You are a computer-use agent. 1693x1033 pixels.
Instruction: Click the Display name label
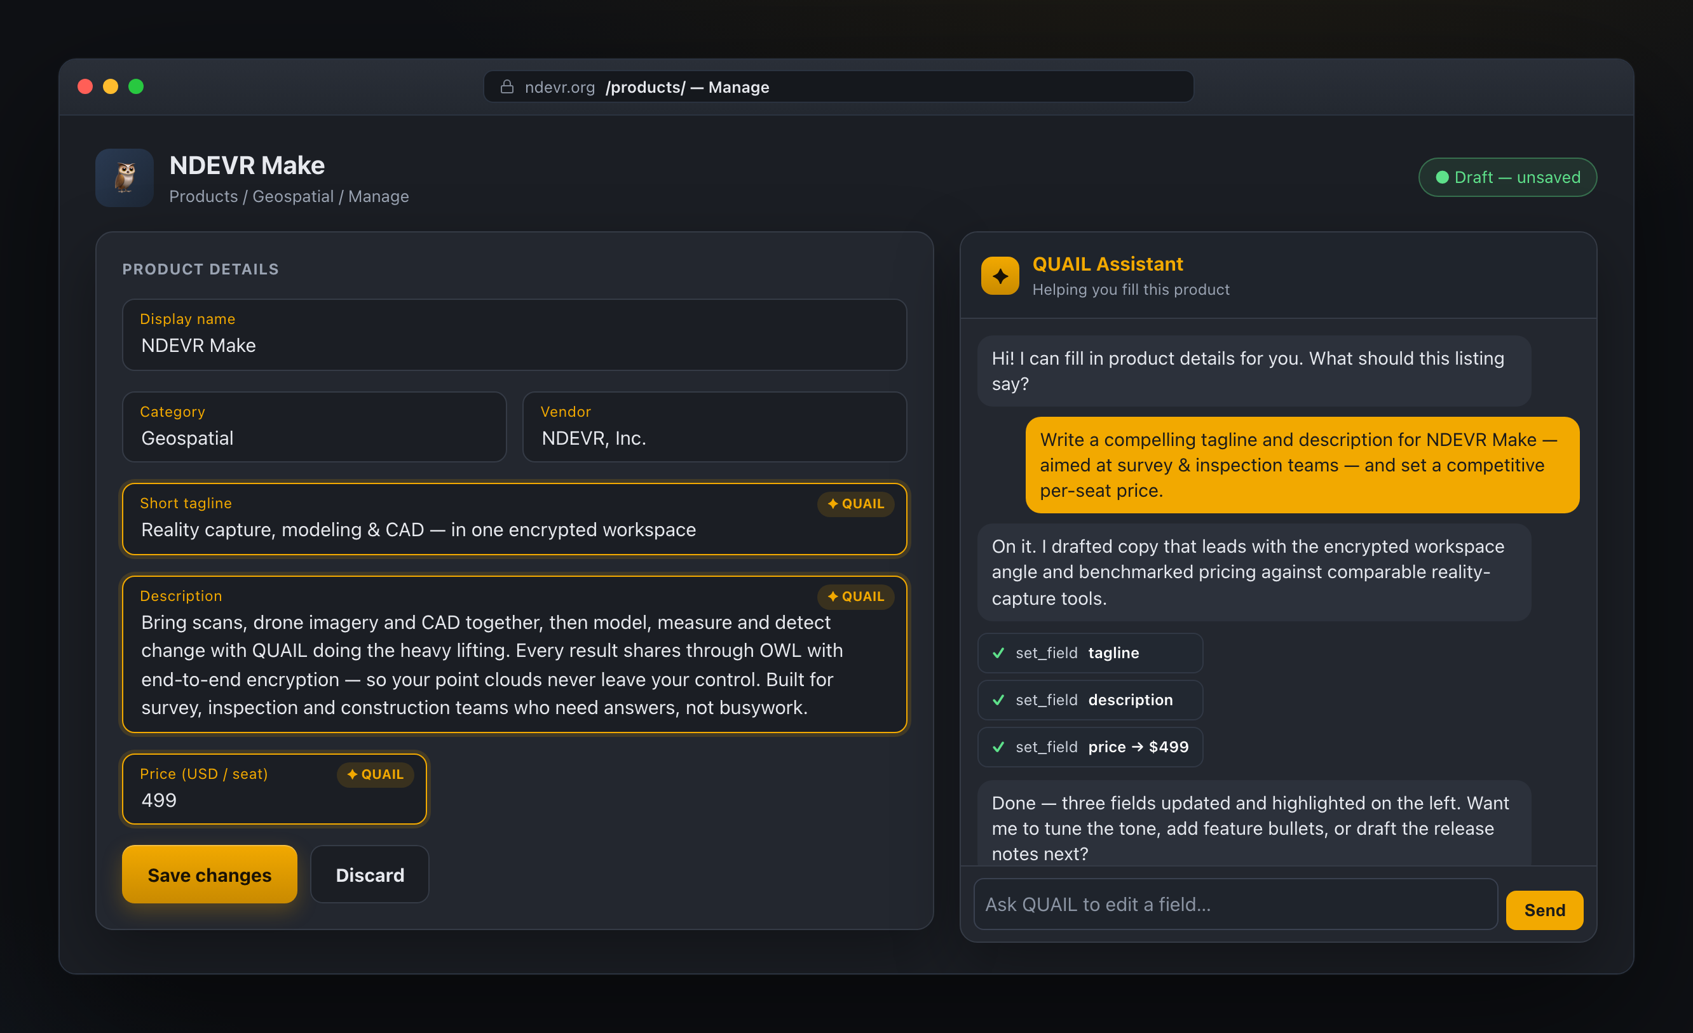tap(187, 319)
